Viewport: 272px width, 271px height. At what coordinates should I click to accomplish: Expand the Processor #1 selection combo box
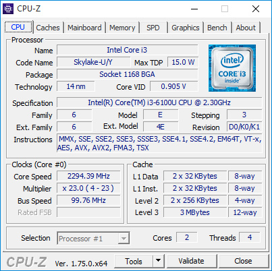(93, 238)
